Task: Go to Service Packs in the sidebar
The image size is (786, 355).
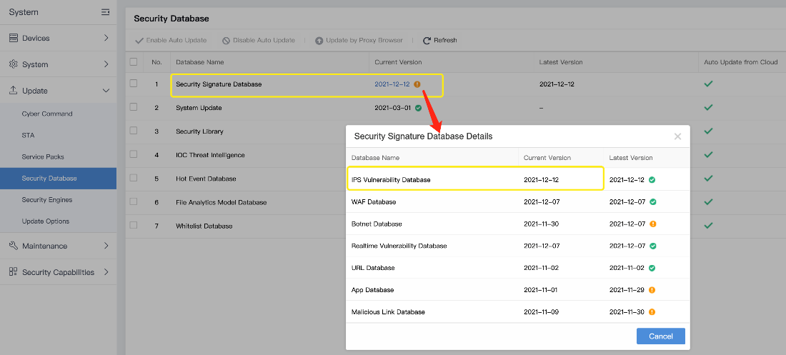Action: (x=43, y=156)
